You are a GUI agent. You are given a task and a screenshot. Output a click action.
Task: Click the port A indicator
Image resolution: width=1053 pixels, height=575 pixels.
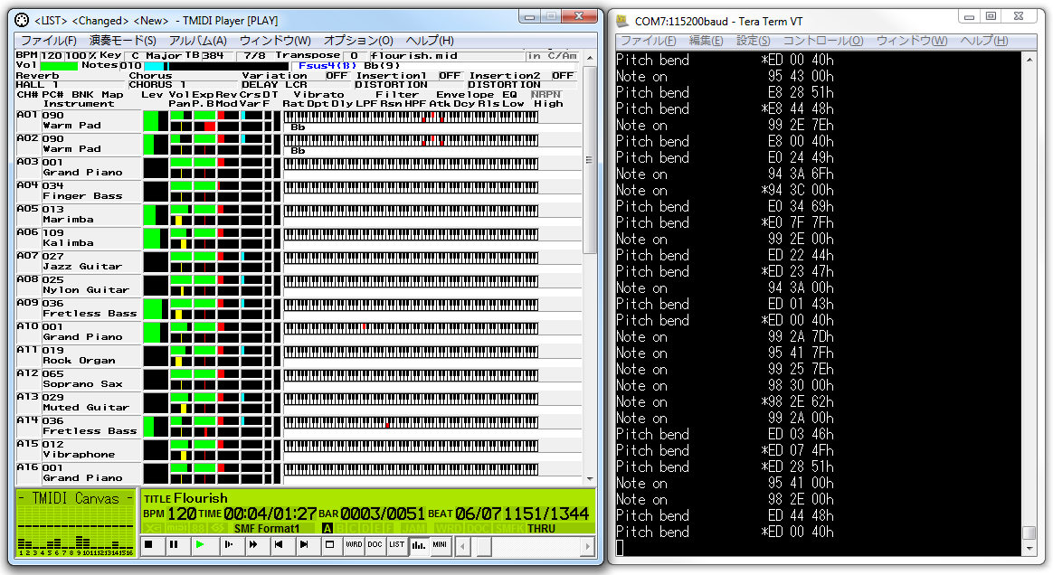point(327,529)
